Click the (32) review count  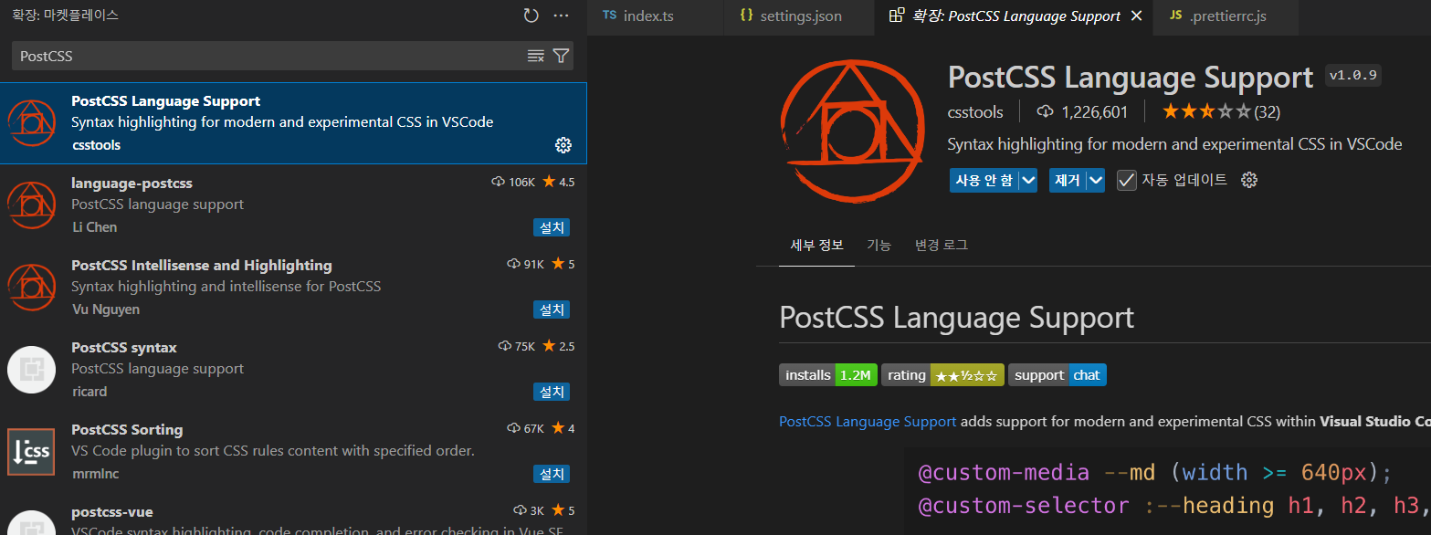click(1267, 112)
